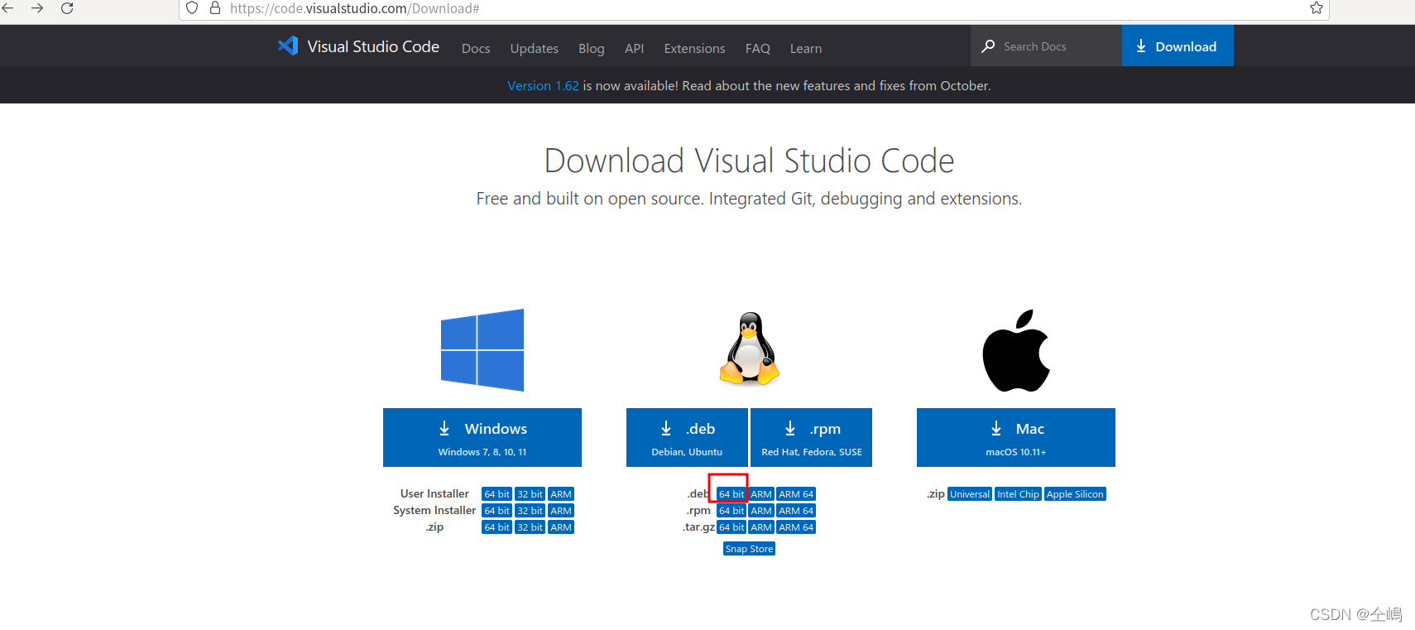Download Linux .deb ARM
The image size is (1415, 630).
click(x=761, y=494)
